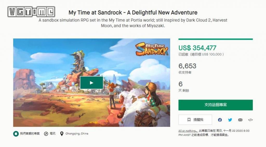This screenshot has height=147, width=266.
Task: Open the embed code icon
Action: (x=250, y=120)
